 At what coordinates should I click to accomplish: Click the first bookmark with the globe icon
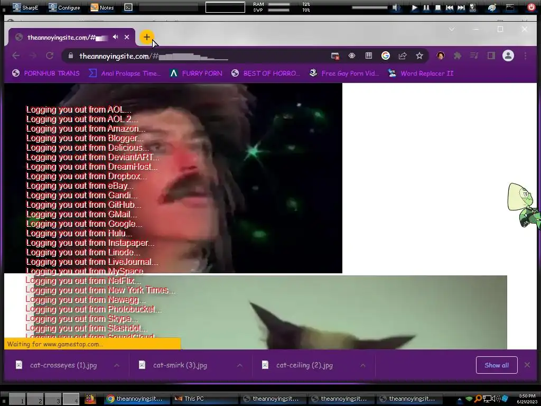46,73
